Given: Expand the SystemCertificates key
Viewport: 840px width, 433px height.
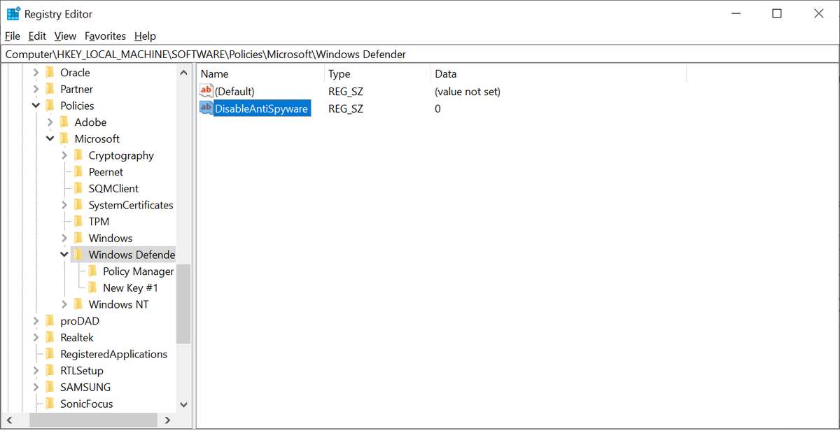Looking at the screenshot, I should (x=64, y=205).
